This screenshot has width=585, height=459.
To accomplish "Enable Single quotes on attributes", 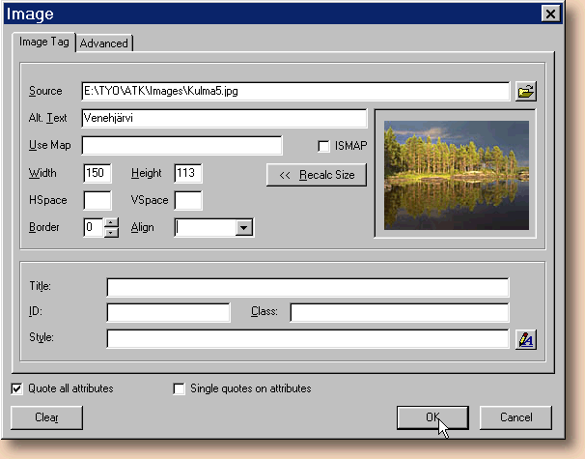I will click(179, 388).
